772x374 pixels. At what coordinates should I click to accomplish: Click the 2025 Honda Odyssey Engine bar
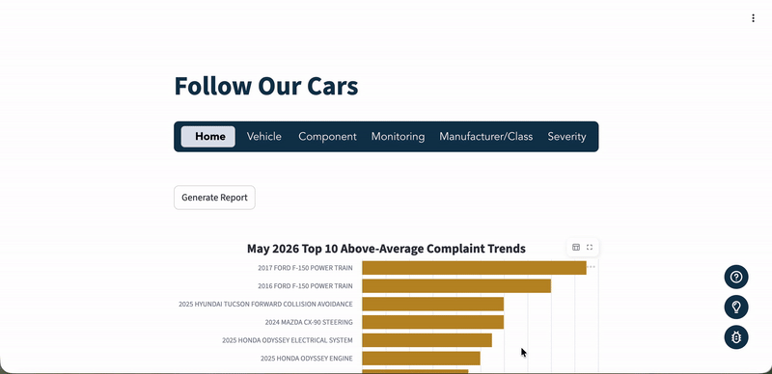click(421, 359)
